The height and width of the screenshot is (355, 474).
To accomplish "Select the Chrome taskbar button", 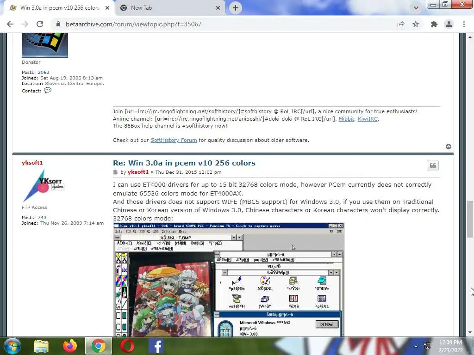I will 99,346.
